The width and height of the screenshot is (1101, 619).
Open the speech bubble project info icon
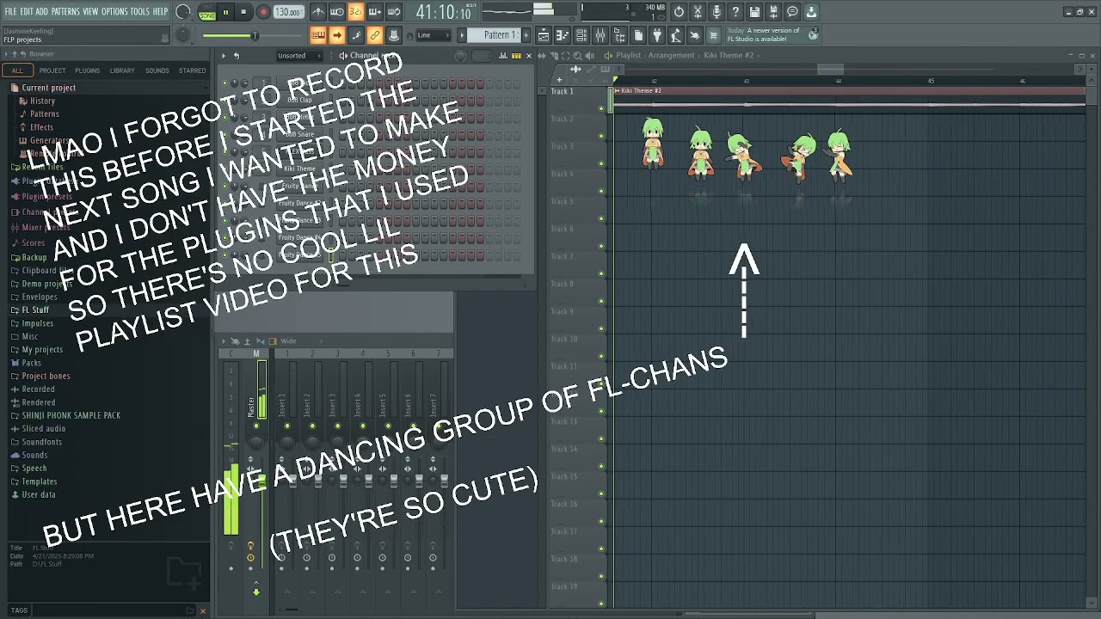(x=792, y=12)
